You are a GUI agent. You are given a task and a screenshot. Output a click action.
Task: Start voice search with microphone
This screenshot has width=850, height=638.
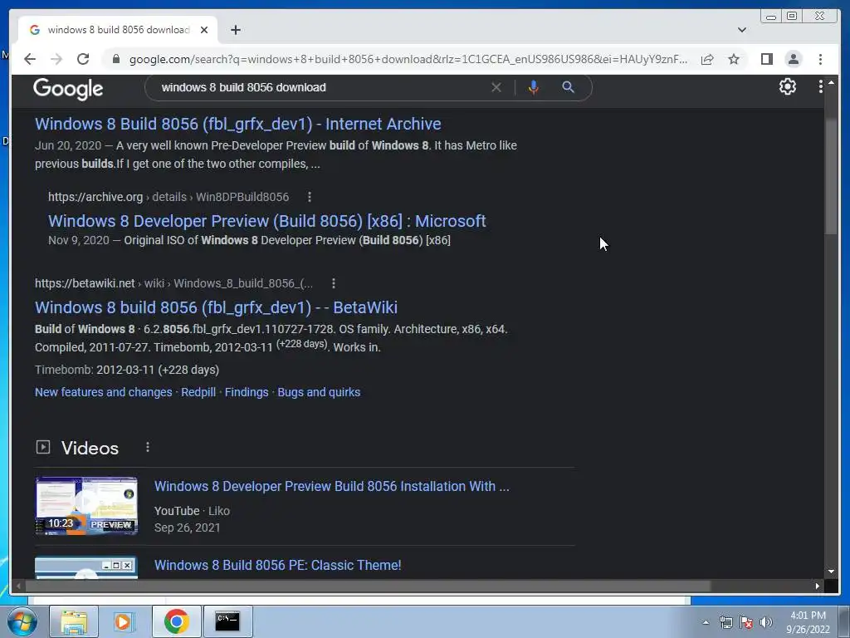(x=534, y=87)
